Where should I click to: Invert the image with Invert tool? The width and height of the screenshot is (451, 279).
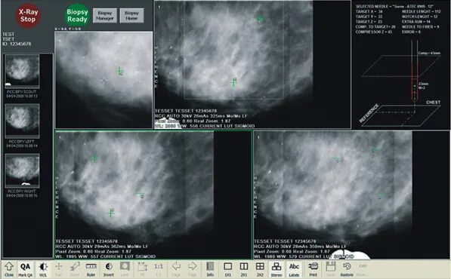[109, 269]
